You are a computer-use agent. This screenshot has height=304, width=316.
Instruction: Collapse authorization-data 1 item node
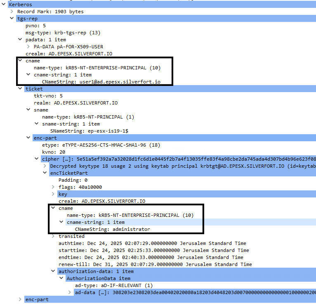53,271
